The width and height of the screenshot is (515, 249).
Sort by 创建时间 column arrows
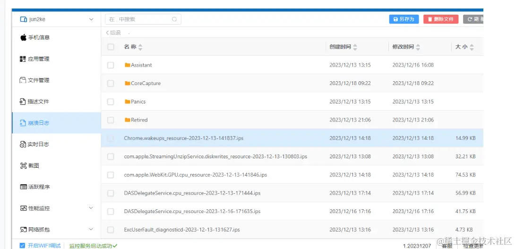pyautogui.click(x=355, y=47)
